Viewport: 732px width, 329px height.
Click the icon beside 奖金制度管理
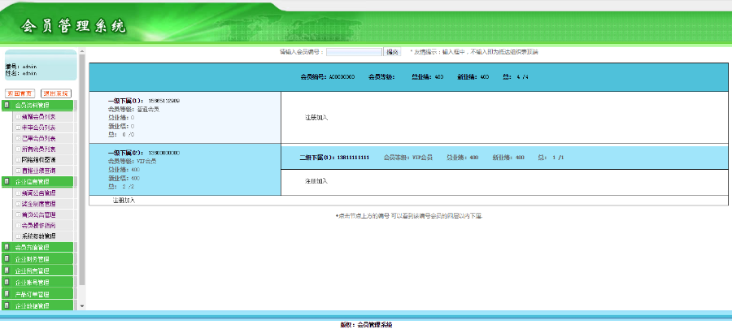pyautogui.click(x=18, y=204)
